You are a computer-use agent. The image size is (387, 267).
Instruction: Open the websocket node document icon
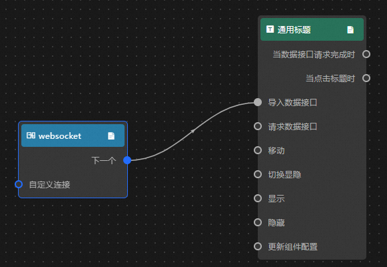click(x=111, y=136)
